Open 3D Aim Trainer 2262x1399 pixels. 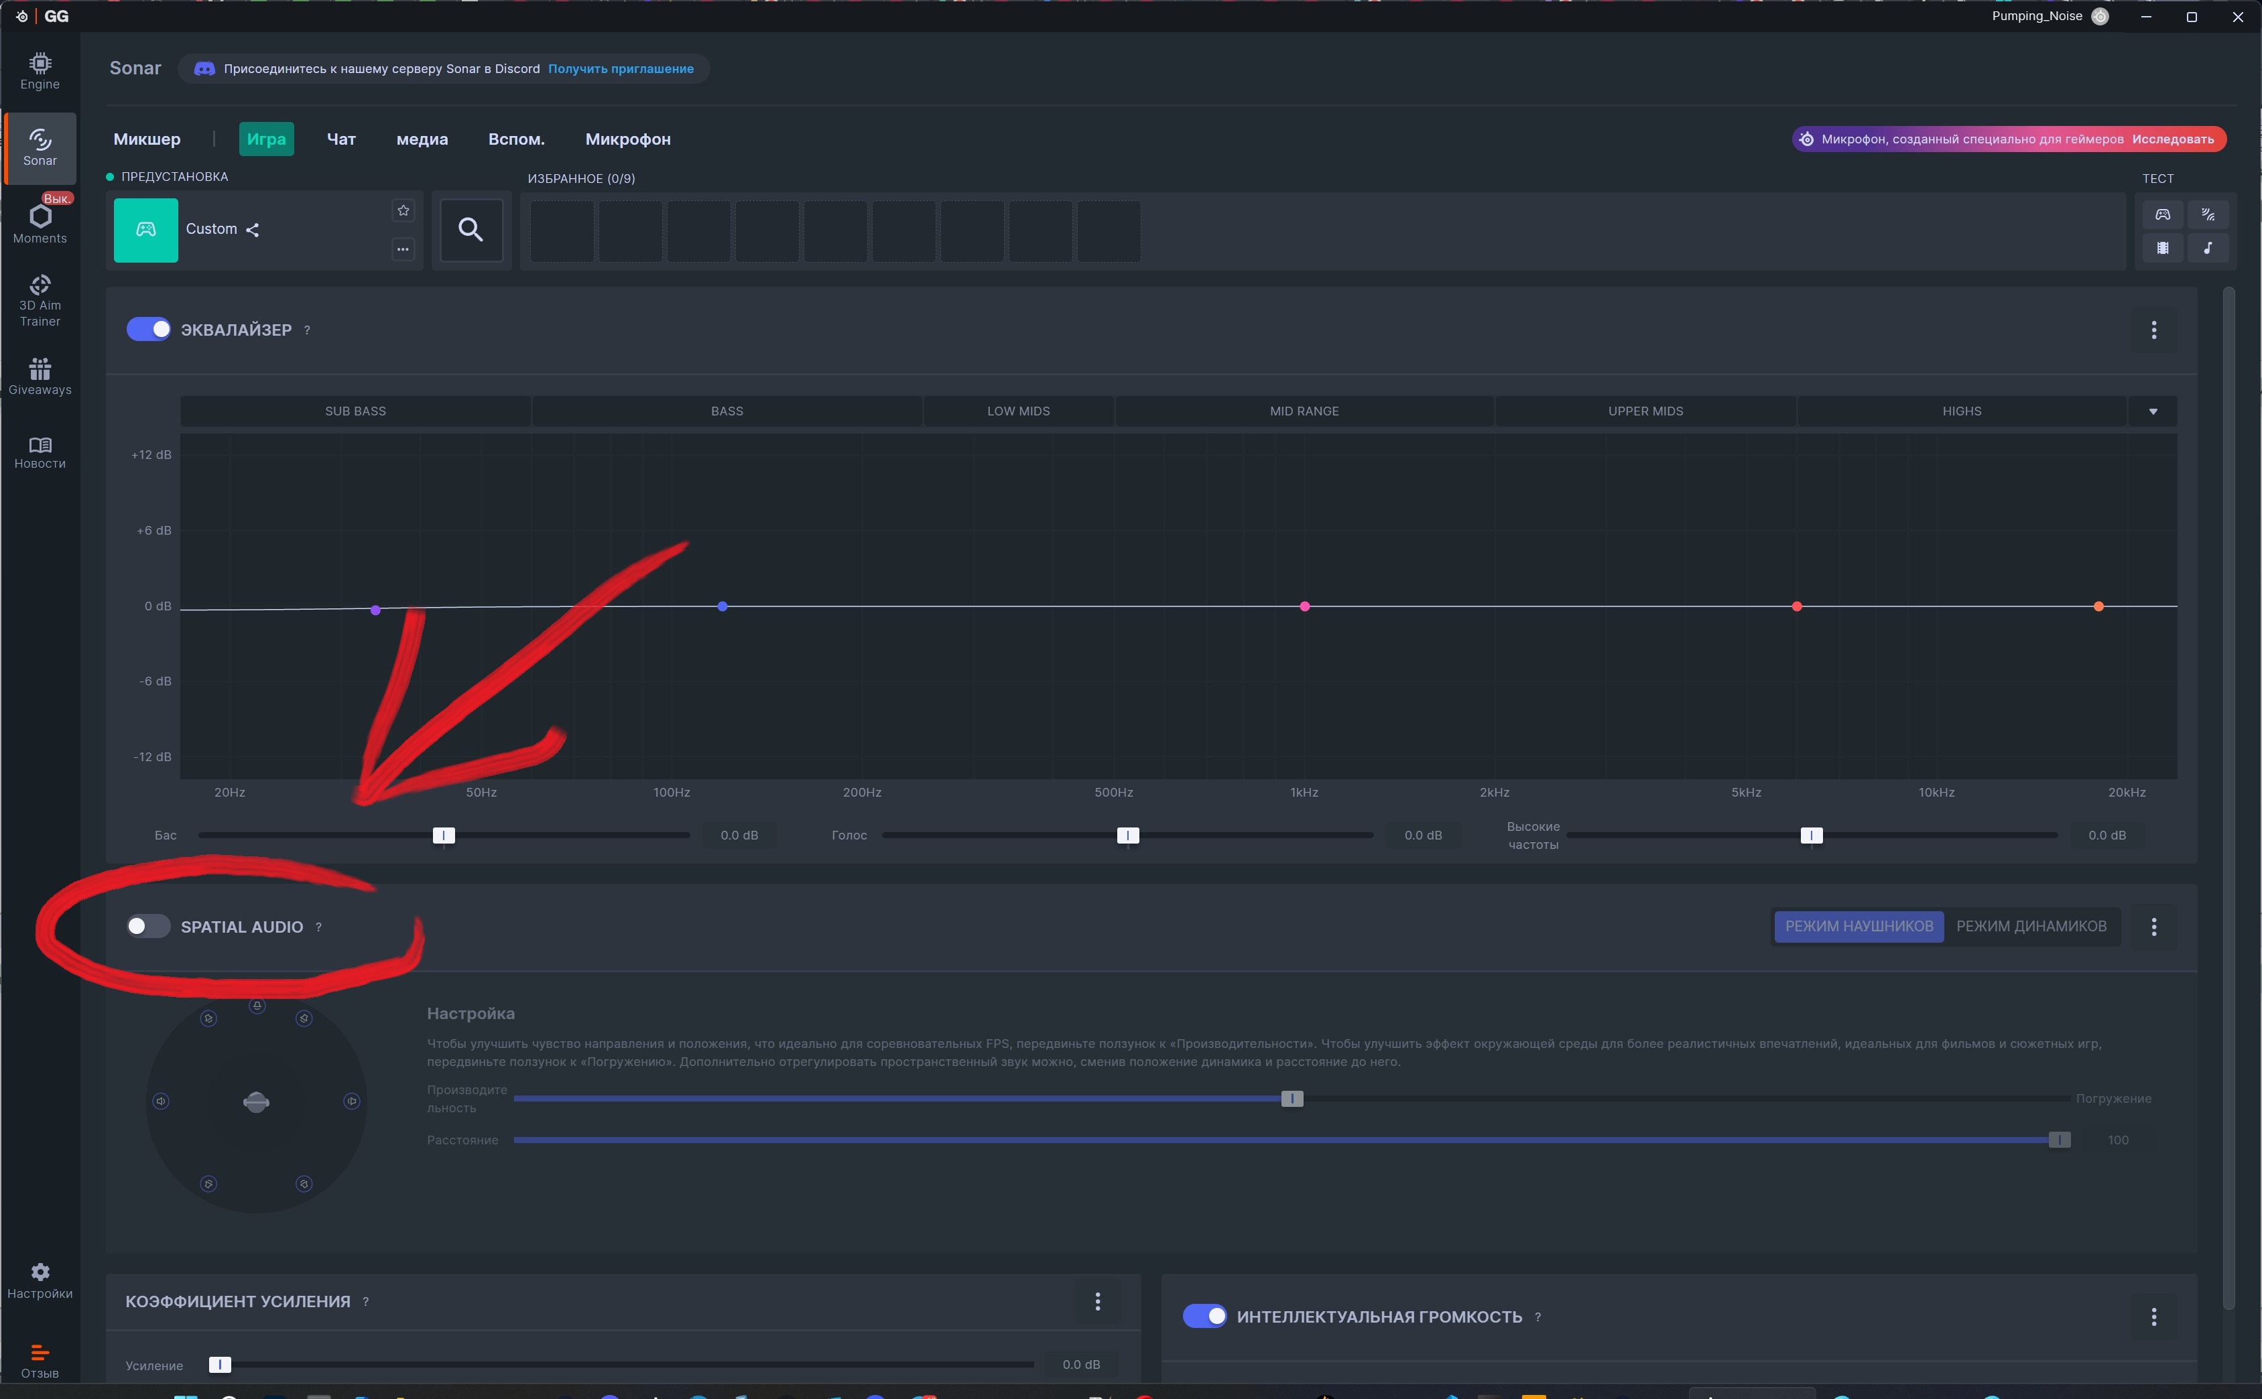click(40, 301)
